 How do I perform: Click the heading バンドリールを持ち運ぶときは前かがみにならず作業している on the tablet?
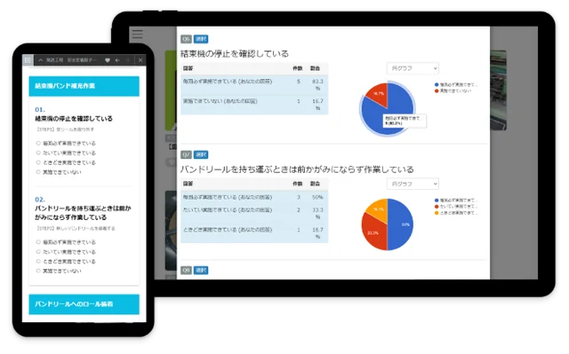point(297,169)
